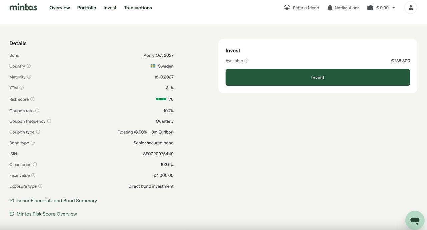Open the Refer a friend link
The height and width of the screenshot is (230, 427).
pyautogui.click(x=306, y=8)
